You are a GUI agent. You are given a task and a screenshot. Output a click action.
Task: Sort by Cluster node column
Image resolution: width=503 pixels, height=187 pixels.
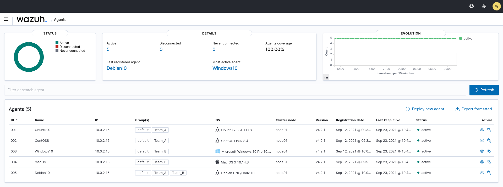(286, 120)
